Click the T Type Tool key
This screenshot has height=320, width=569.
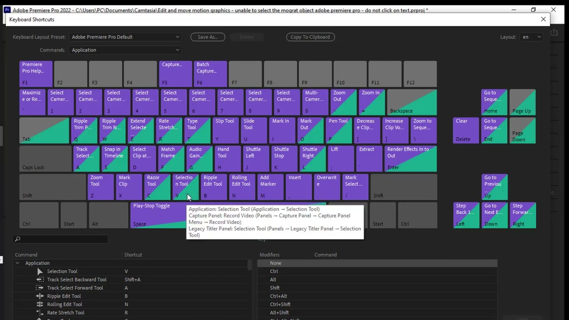197,131
